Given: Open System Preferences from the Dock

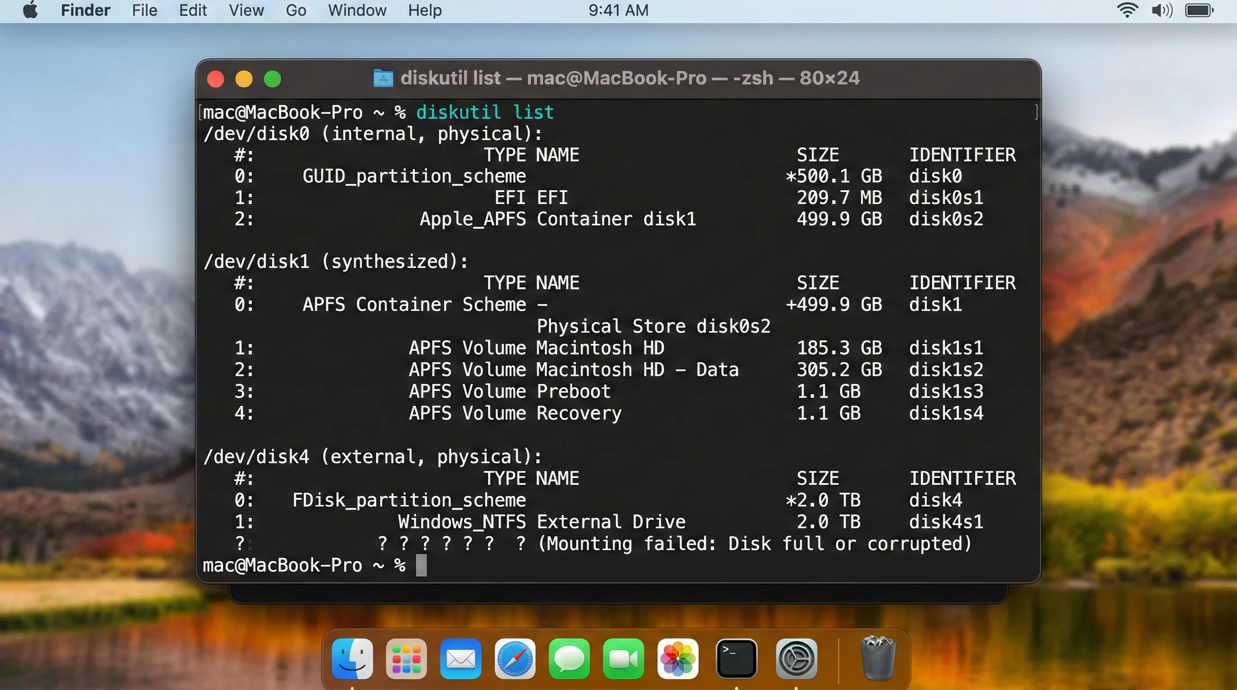Looking at the screenshot, I should pos(796,659).
